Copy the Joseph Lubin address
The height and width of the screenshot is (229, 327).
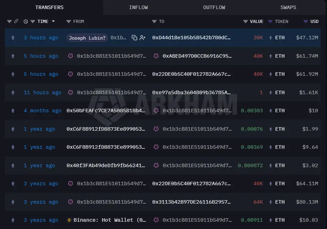point(134,38)
